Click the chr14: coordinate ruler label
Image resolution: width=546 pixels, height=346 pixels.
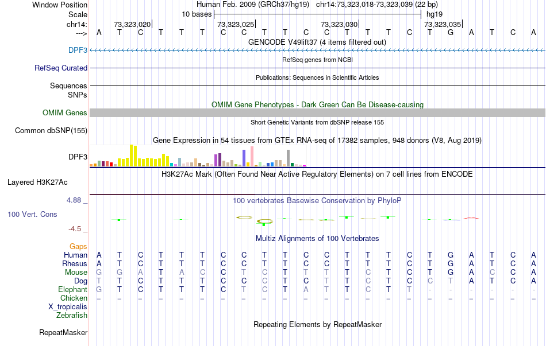[76, 24]
